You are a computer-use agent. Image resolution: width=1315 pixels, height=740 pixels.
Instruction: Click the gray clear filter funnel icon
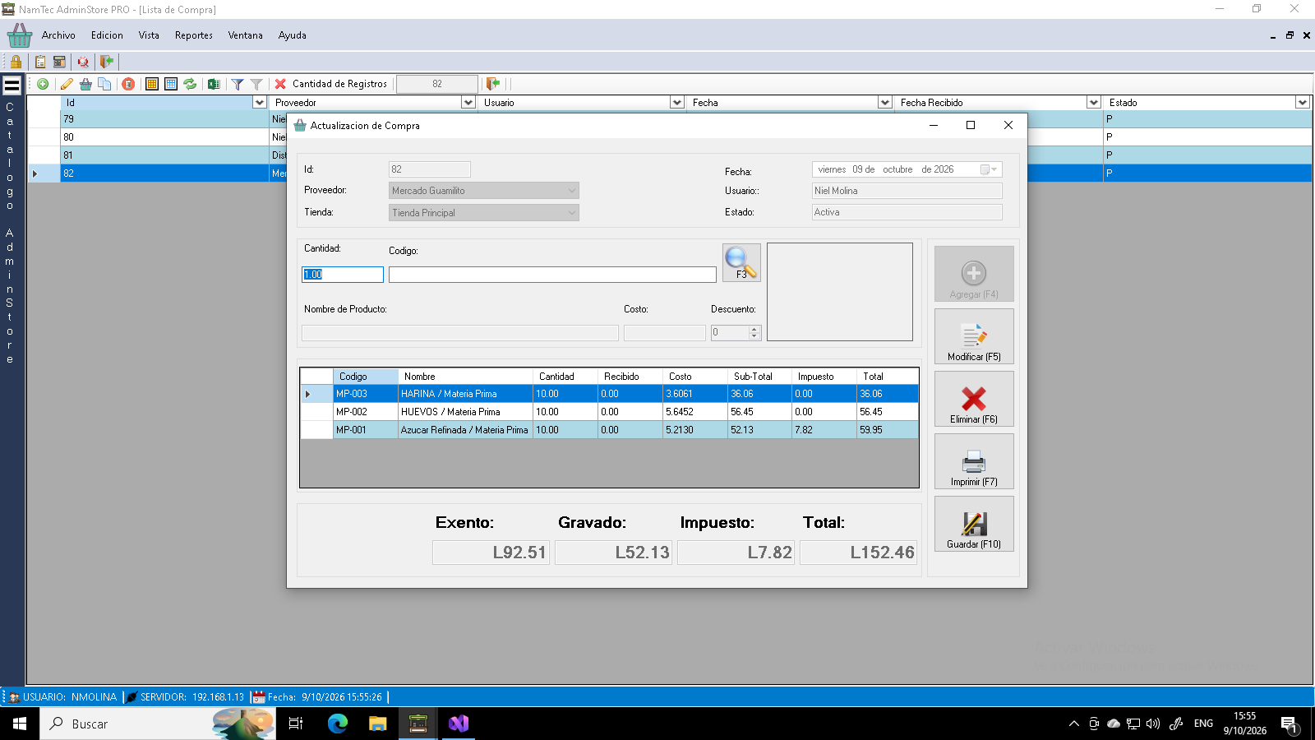pos(256,84)
